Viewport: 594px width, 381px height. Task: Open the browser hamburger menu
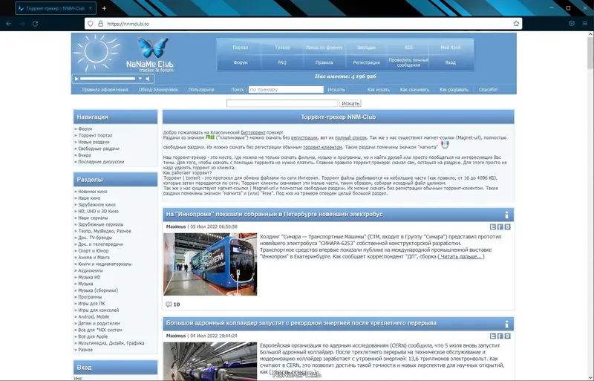pyautogui.click(x=585, y=24)
